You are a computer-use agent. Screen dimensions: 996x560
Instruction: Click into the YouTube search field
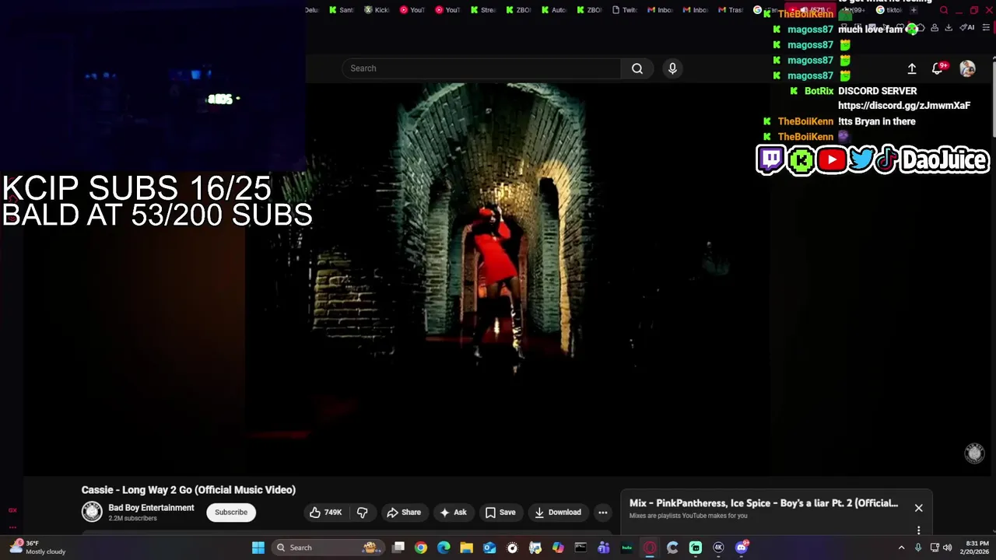[x=481, y=68]
